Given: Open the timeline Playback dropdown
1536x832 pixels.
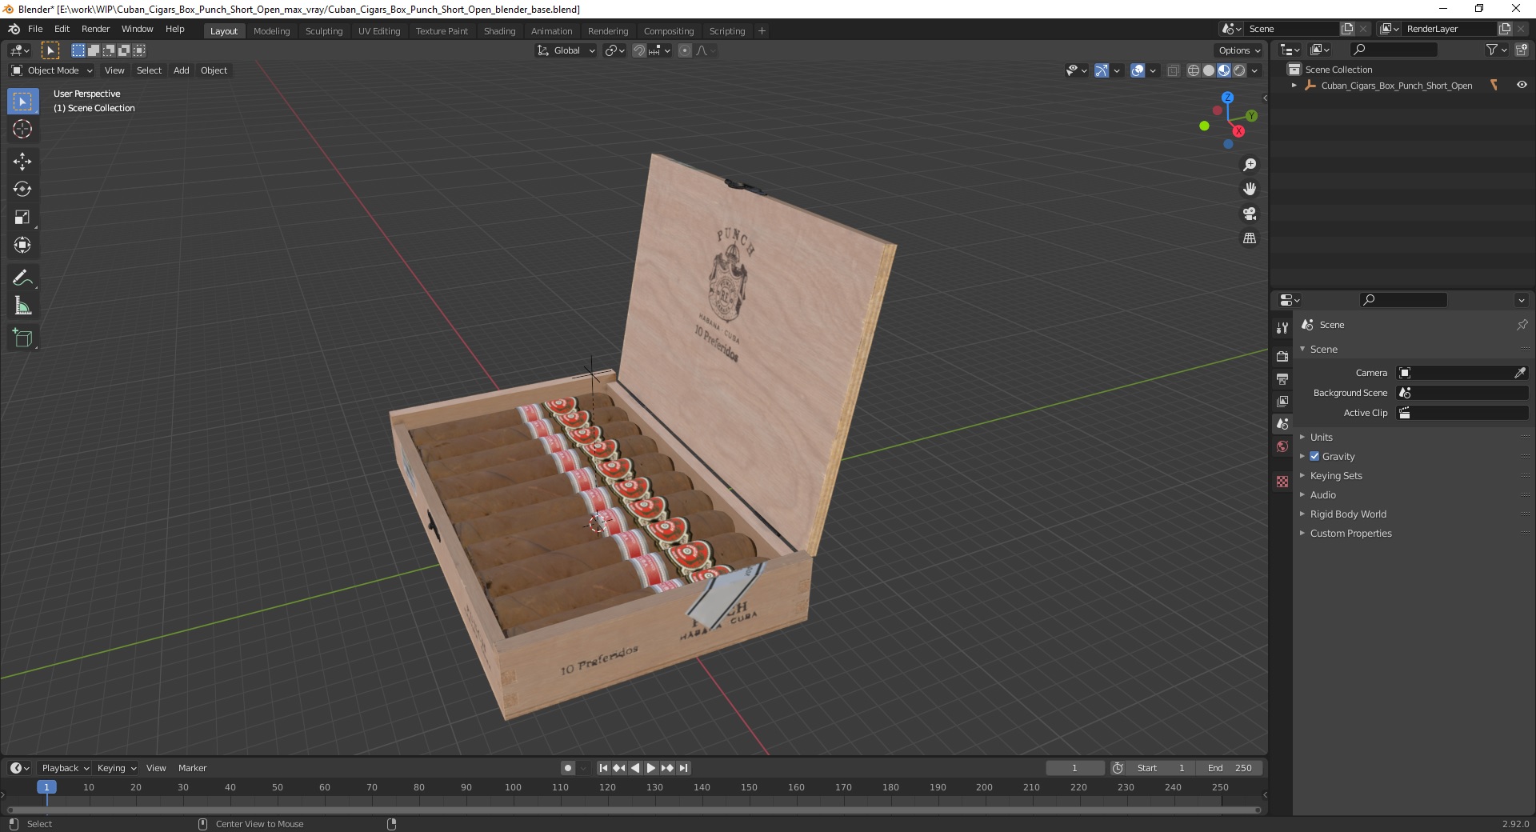Looking at the screenshot, I should (x=64, y=768).
